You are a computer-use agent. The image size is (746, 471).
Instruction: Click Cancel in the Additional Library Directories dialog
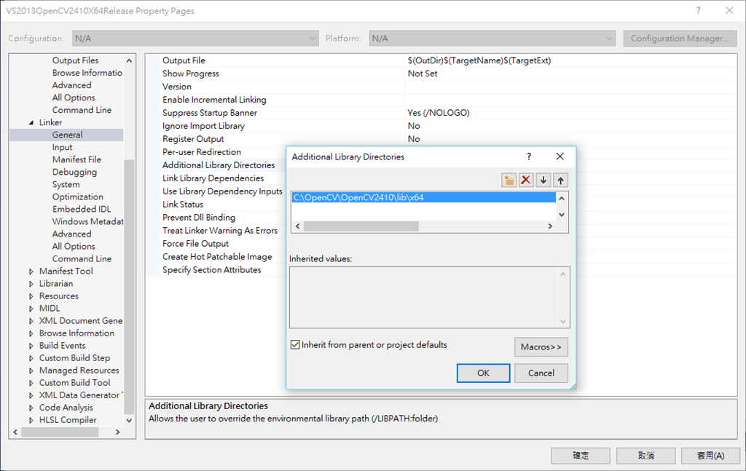click(x=541, y=373)
